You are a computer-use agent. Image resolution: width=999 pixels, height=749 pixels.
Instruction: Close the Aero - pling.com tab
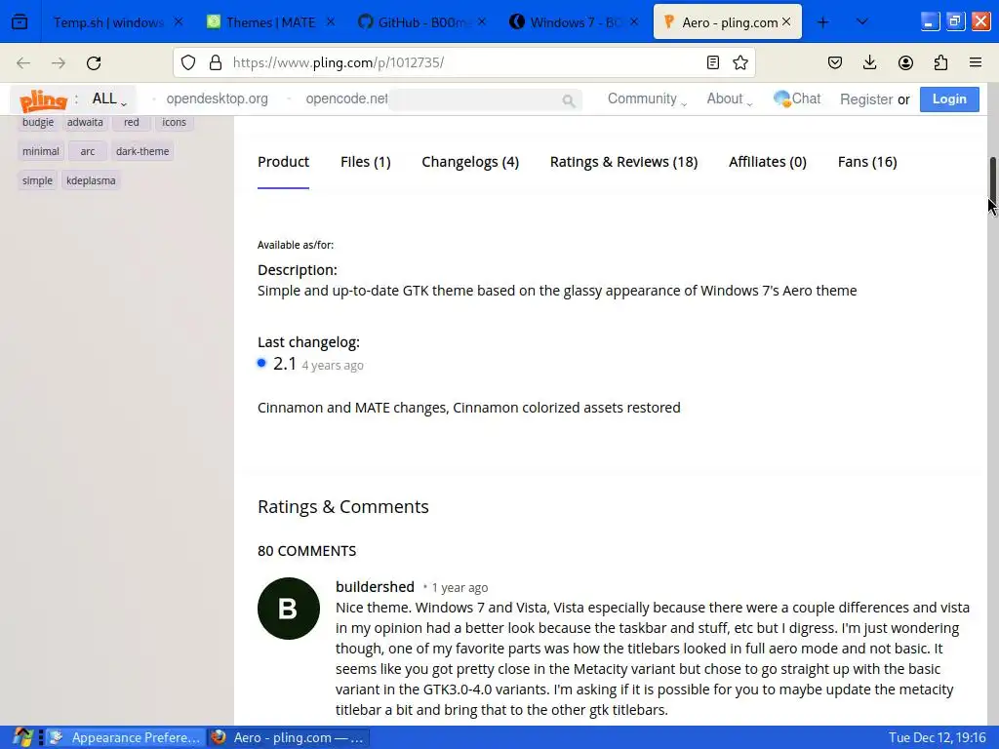pyautogui.click(x=786, y=21)
